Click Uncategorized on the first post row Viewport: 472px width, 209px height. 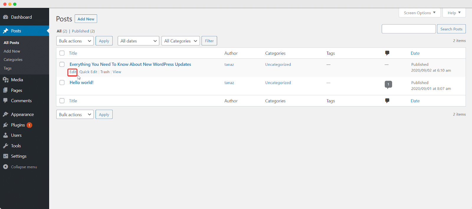click(278, 65)
